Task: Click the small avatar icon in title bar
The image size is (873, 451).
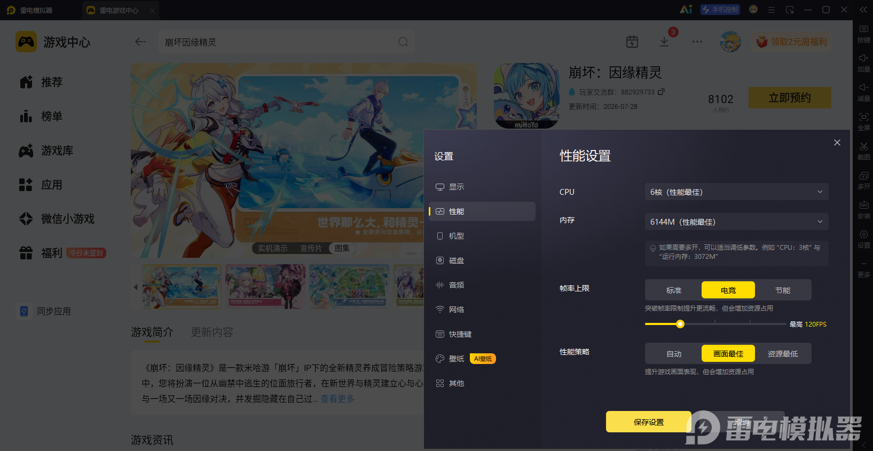Action: pos(753,10)
